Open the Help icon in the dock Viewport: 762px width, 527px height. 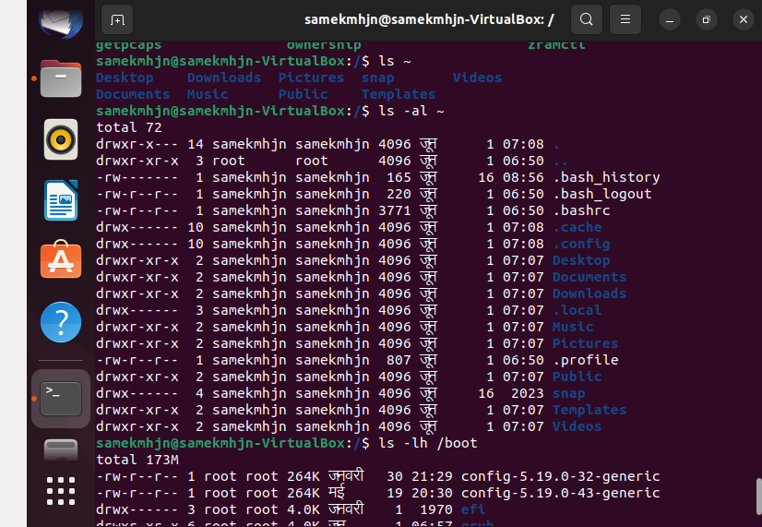point(61,322)
